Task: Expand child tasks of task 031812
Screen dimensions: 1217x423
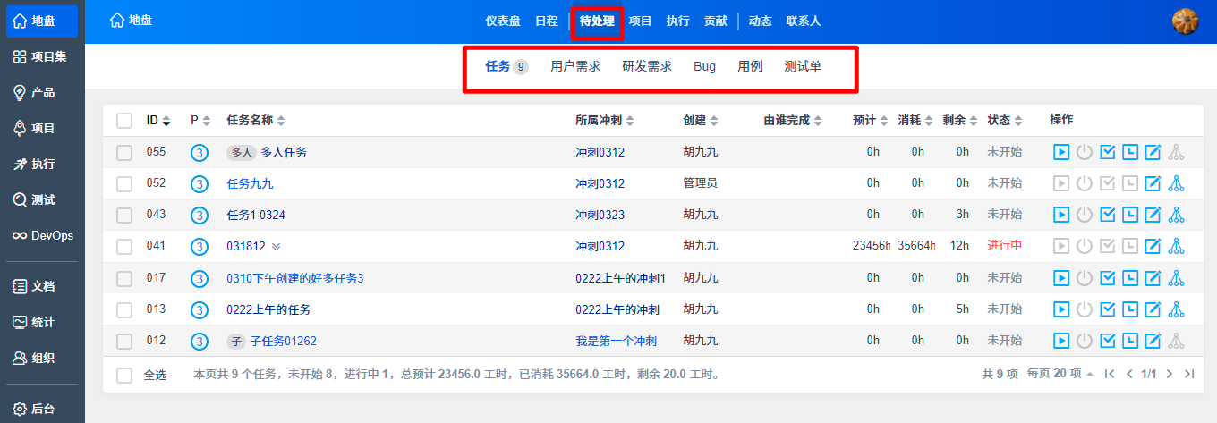Action: click(276, 247)
